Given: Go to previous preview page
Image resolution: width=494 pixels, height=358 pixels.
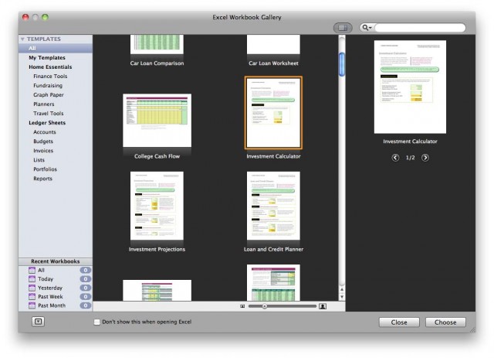Looking at the screenshot, I should tap(395, 158).
